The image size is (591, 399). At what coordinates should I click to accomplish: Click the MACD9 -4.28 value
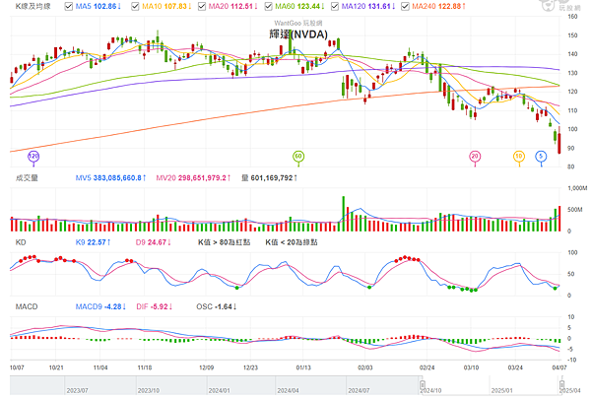[x=100, y=306]
